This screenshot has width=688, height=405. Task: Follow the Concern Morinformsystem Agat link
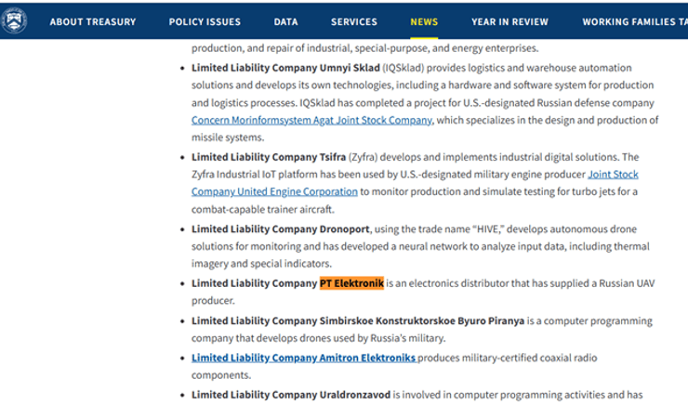click(311, 120)
